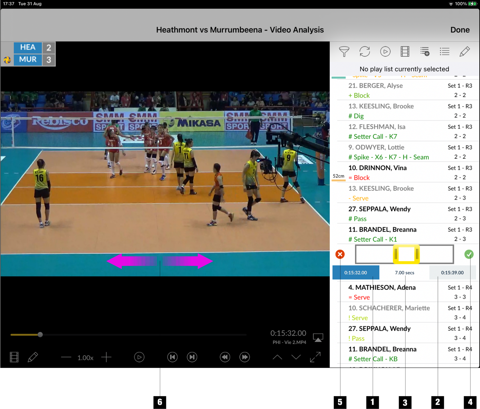Select the HEA team score in the scoreboard
The height and width of the screenshot is (409, 480).
[x=49, y=47]
